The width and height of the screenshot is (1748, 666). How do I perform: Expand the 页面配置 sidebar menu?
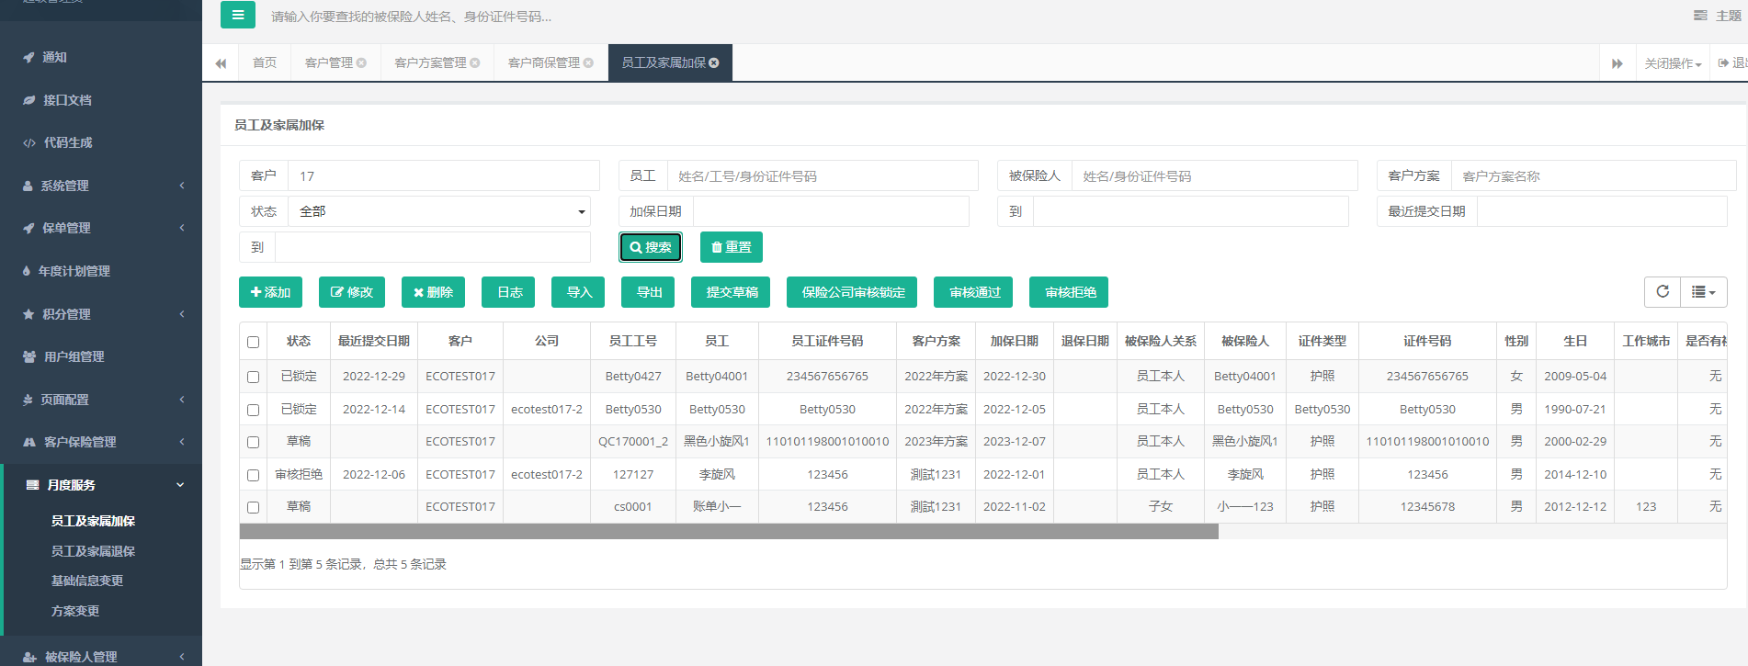(x=101, y=400)
